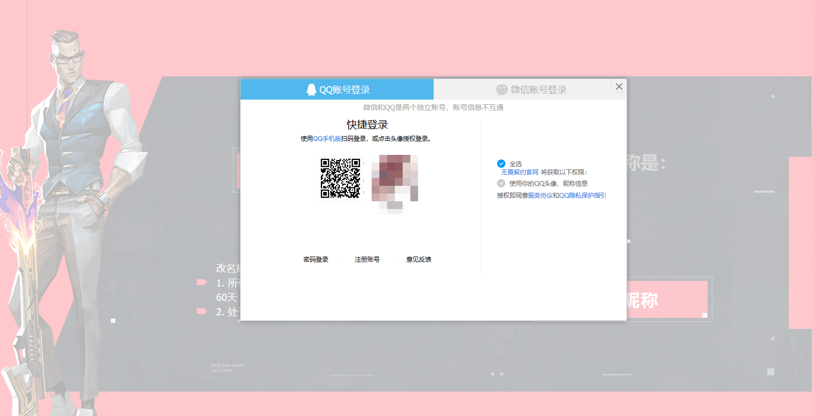Toggle the 全选 checkbox
This screenshot has height=416, width=813.
501,164
